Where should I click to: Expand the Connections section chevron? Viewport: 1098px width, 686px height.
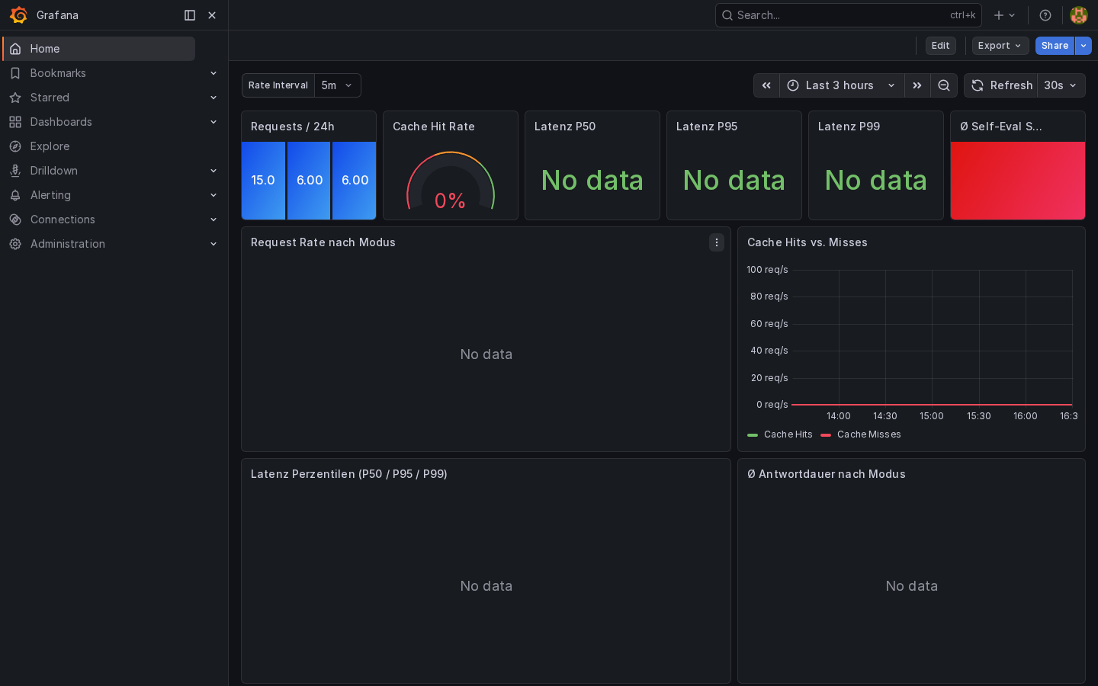(x=213, y=220)
